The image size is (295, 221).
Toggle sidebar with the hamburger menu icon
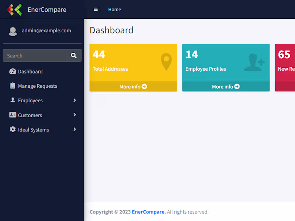[96, 10]
